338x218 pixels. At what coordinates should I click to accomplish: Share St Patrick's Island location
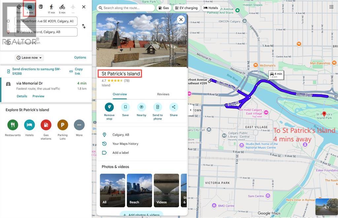(x=174, y=107)
